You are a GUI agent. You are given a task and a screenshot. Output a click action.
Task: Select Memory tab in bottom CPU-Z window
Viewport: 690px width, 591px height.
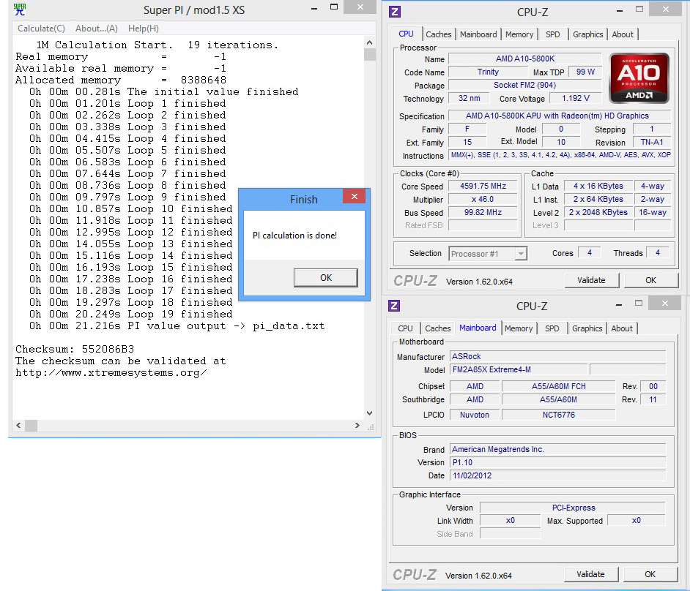point(519,328)
